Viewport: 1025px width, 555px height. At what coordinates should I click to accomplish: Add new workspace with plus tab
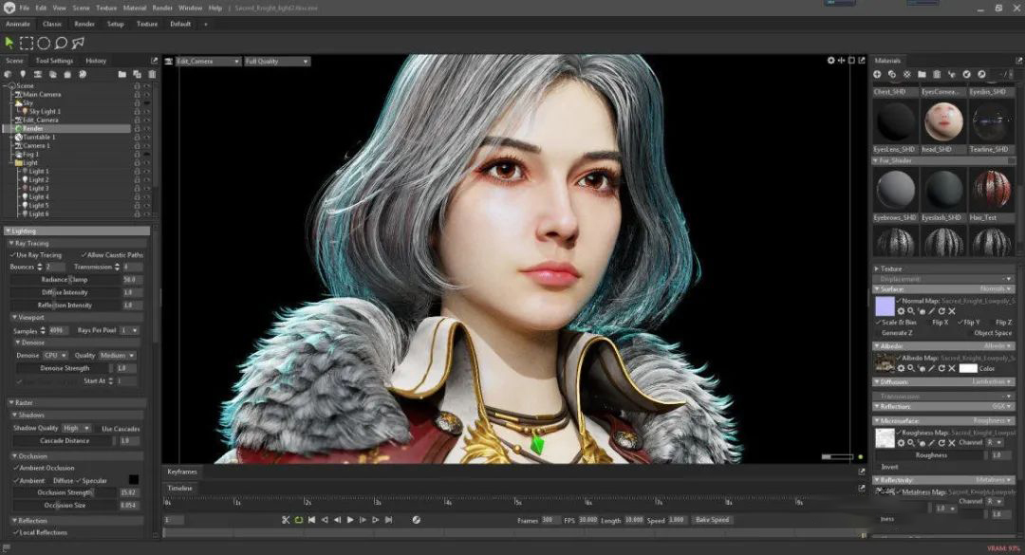click(205, 24)
